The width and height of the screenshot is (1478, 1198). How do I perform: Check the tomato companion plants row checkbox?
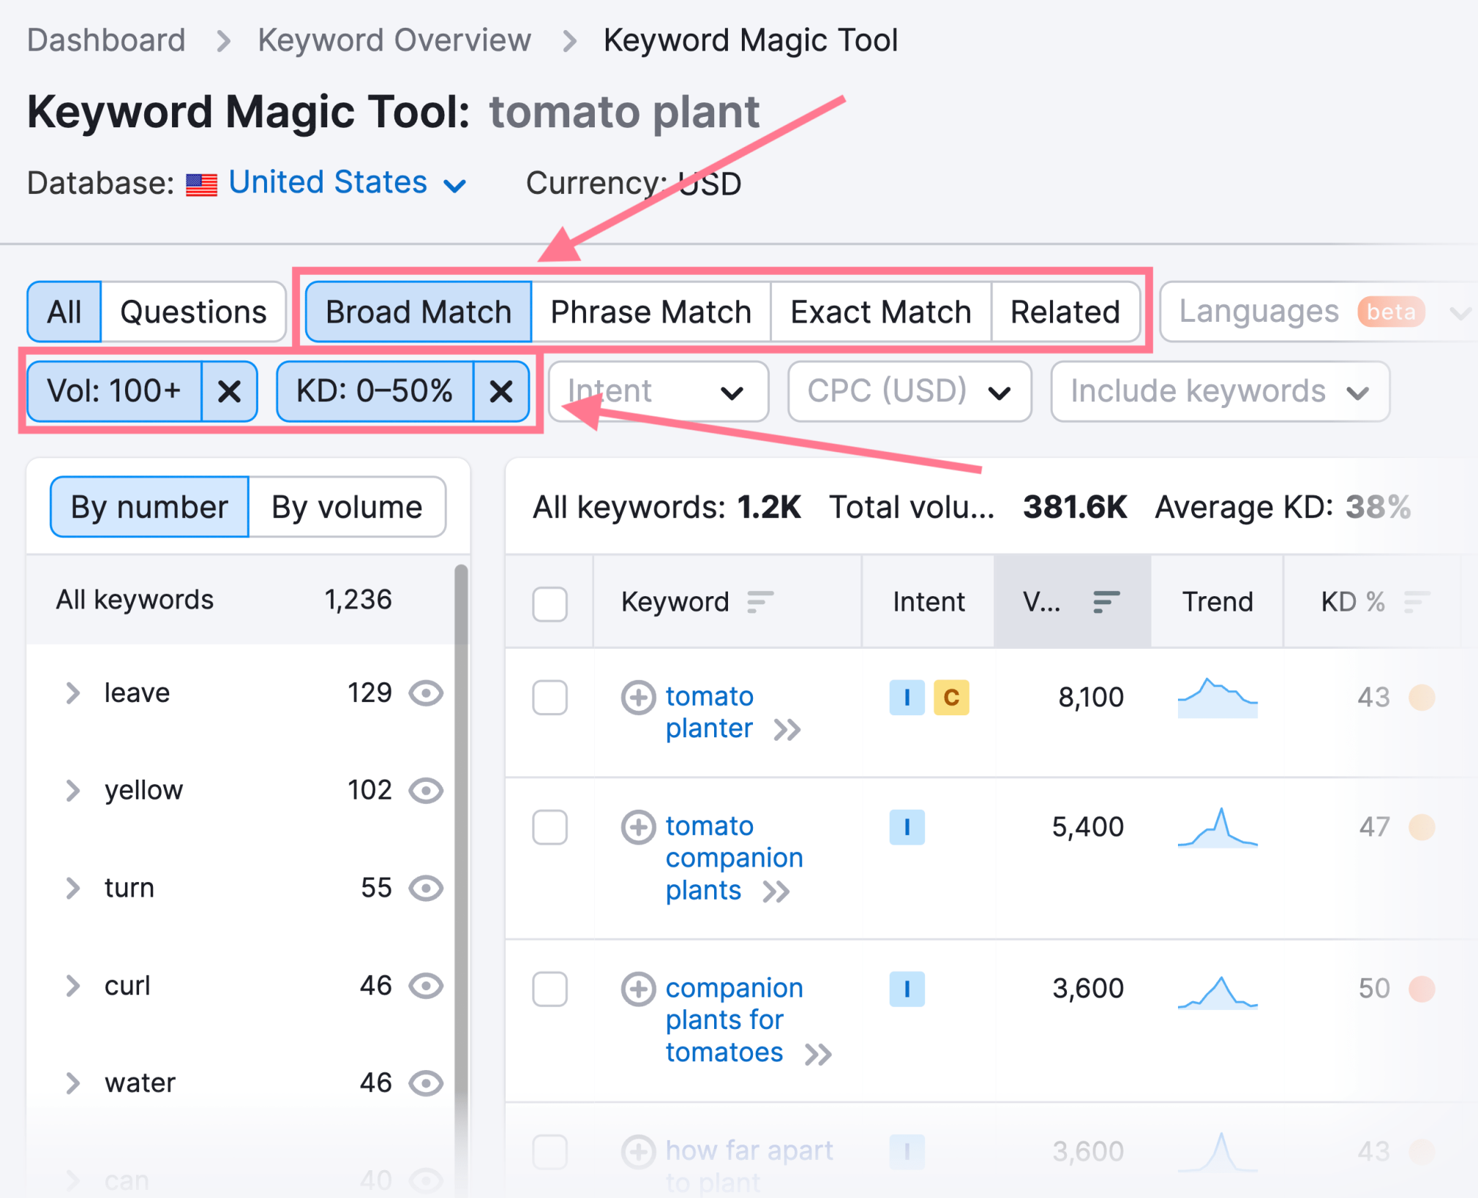[550, 827]
